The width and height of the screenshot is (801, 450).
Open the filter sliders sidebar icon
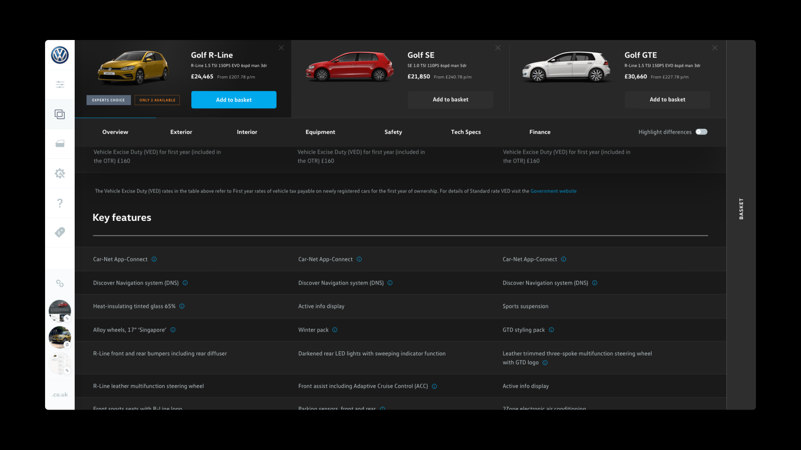coord(60,85)
